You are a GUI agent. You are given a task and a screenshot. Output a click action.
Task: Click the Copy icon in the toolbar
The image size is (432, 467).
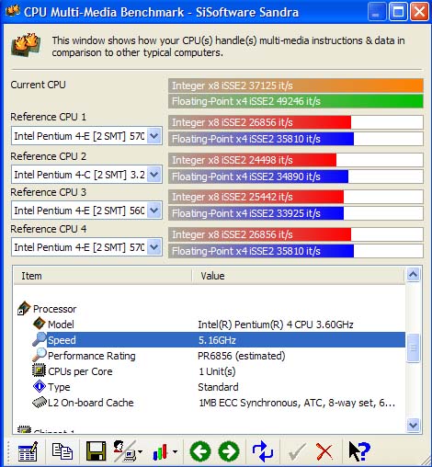click(63, 451)
